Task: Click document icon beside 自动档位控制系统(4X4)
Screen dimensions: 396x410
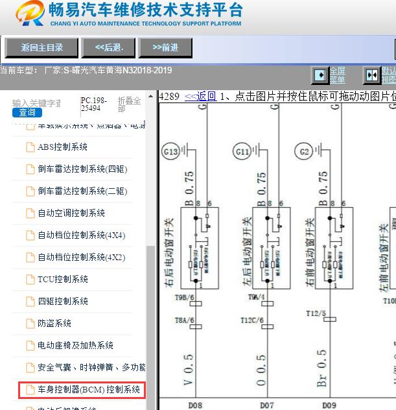Action: click(x=30, y=235)
